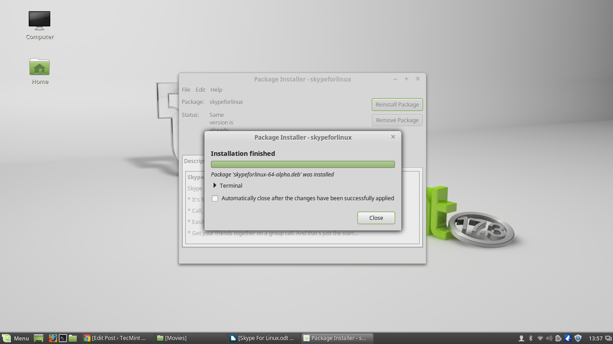
Task: Open the volume tray icon
Action: pyautogui.click(x=549, y=338)
